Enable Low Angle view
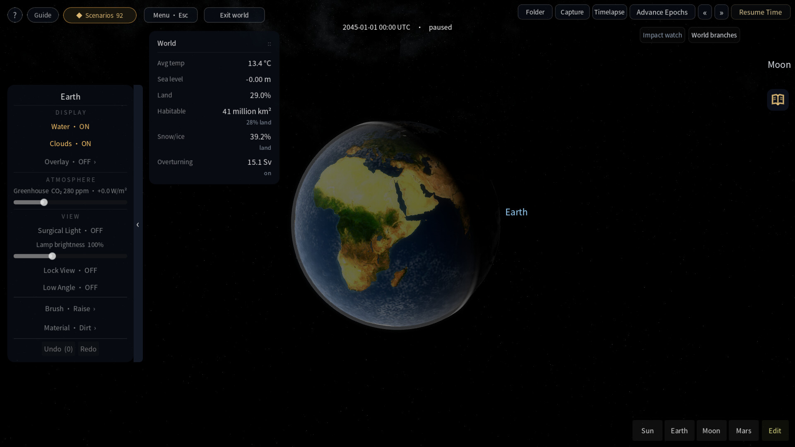 [70, 287]
